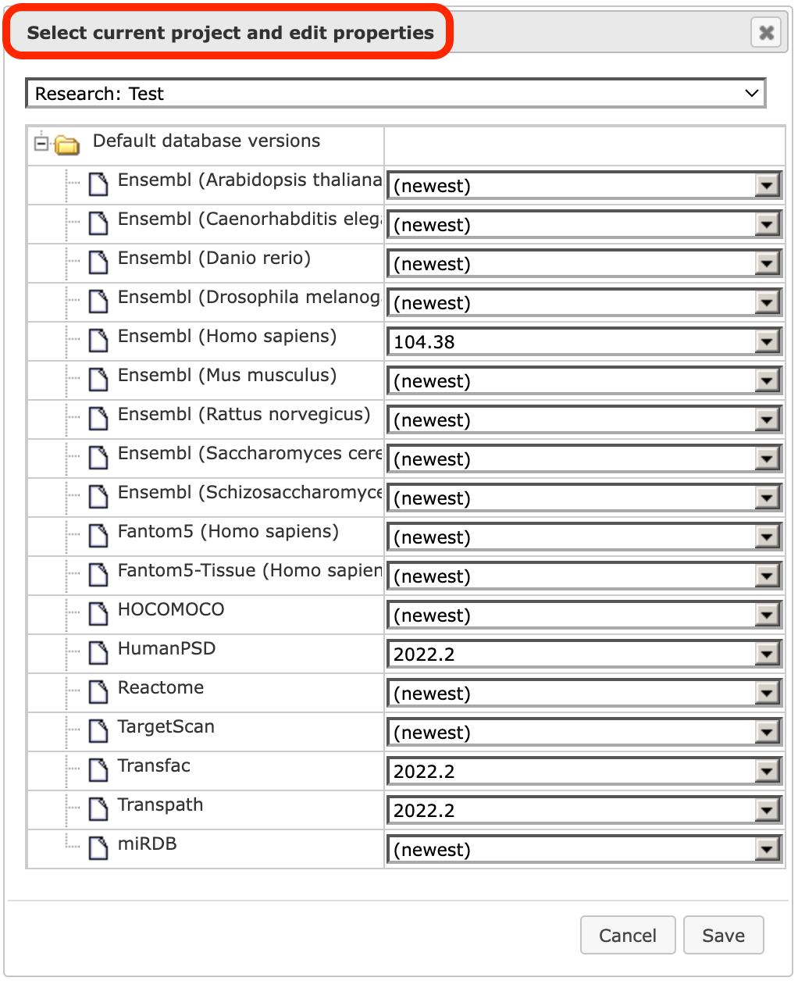Click the Ensembl (Arabidopsis thaliana) file icon
The image size is (798, 981).
(x=98, y=184)
